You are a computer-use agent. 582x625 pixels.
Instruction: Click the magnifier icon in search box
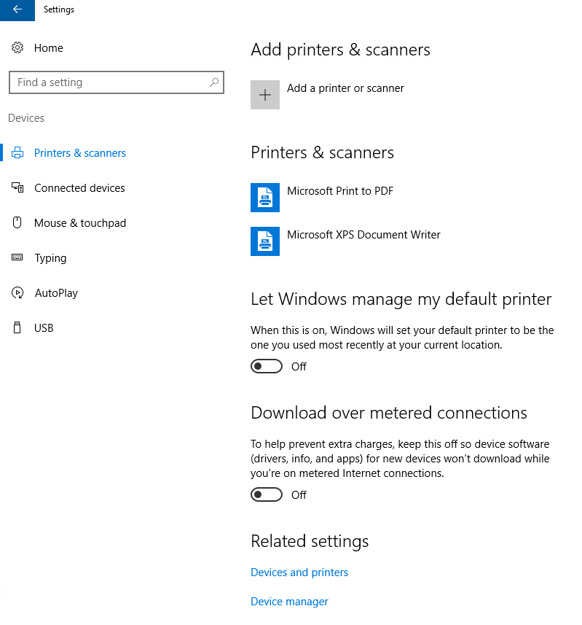point(213,82)
